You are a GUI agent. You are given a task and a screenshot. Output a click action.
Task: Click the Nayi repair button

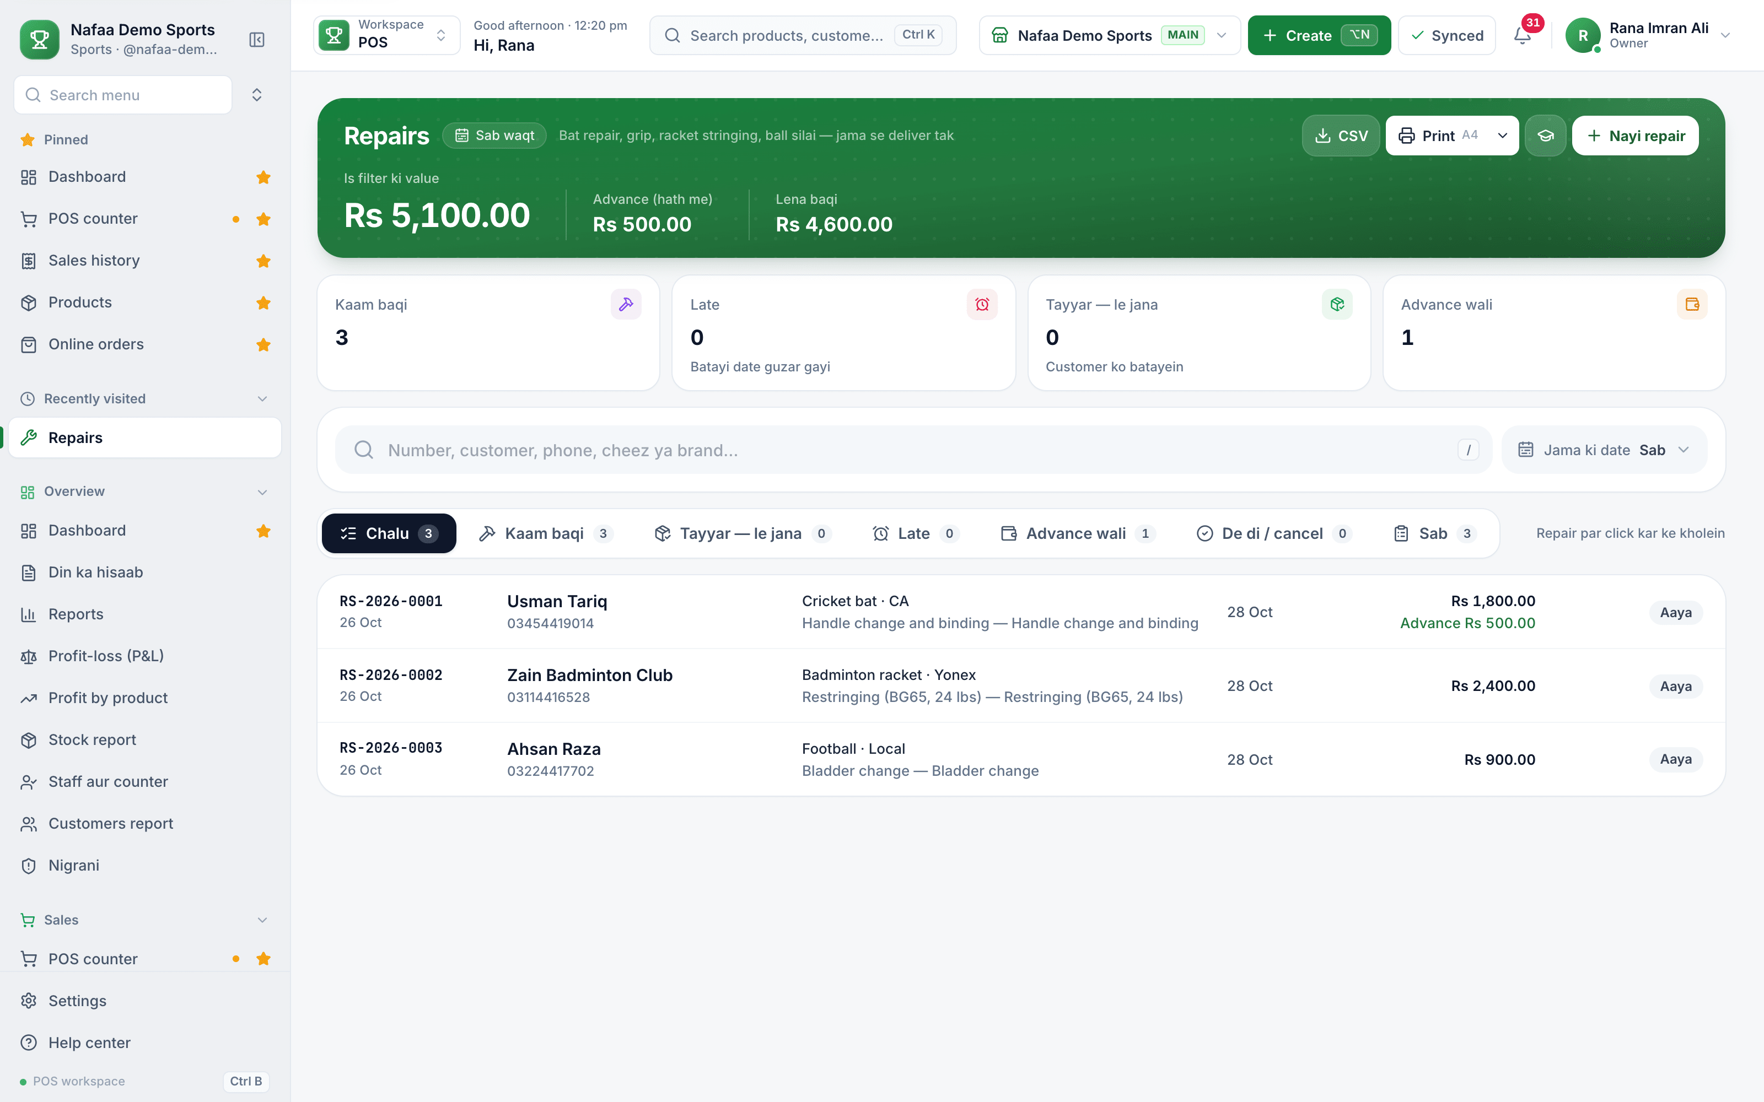click(1635, 136)
